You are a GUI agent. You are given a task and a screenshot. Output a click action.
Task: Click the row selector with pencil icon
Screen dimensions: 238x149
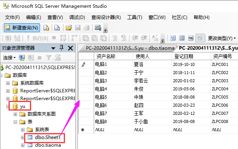click(86, 64)
